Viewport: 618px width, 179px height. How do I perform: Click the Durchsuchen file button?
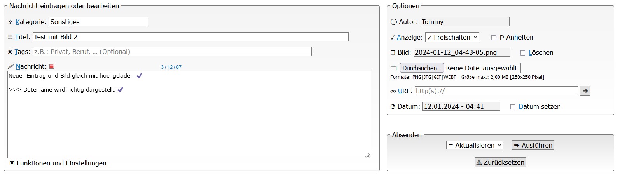coord(421,68)
